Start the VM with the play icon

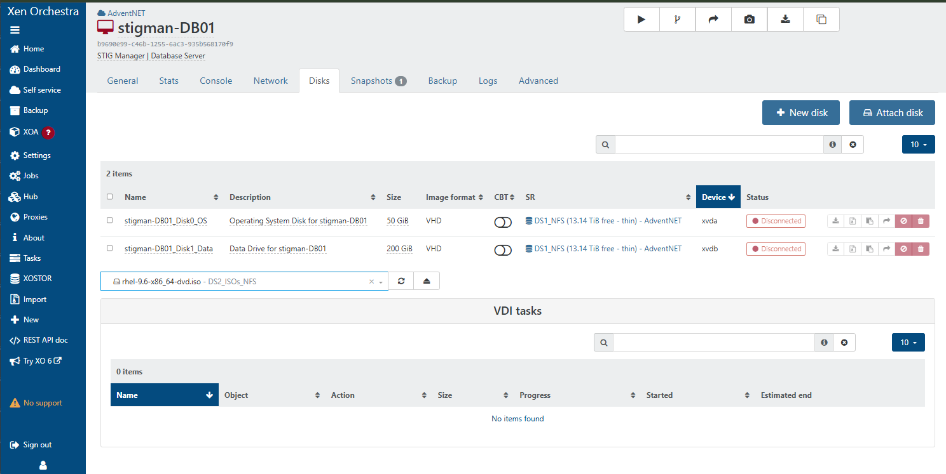click(x=641, y=20)
